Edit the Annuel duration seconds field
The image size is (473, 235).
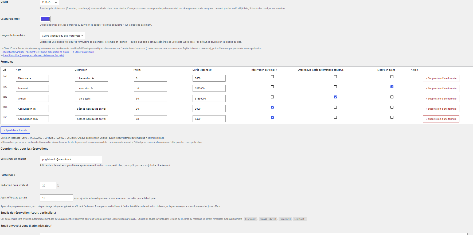(209, 99)
